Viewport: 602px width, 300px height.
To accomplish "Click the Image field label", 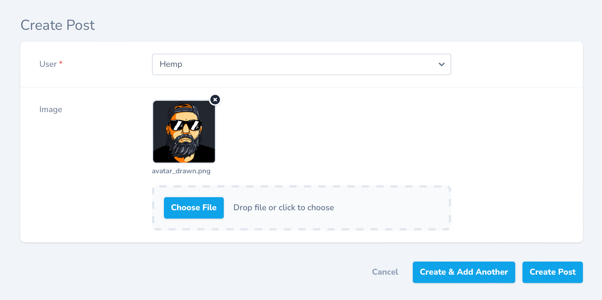I will (x=51, y=109).
